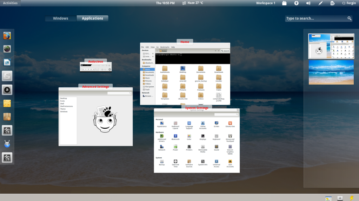The image size is (359, 201).
Task: Open the accessibility menu in top panel
Action: point(296,3)
